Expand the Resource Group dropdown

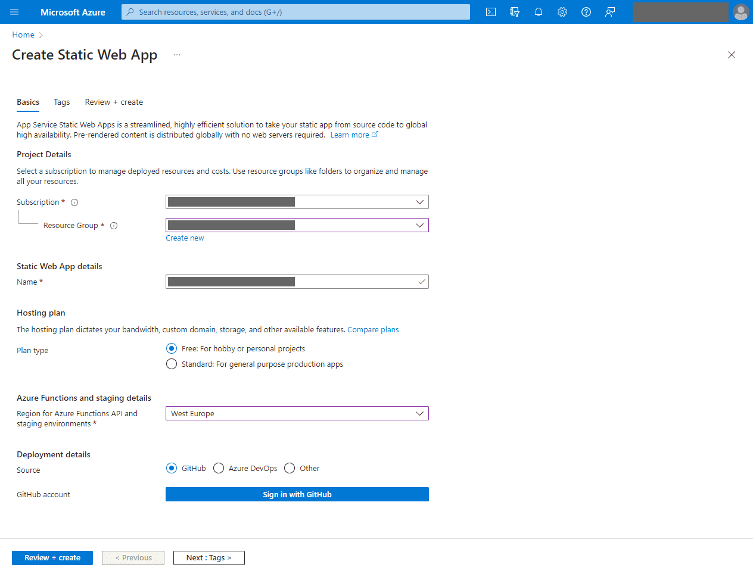click(x=297, y=225)
